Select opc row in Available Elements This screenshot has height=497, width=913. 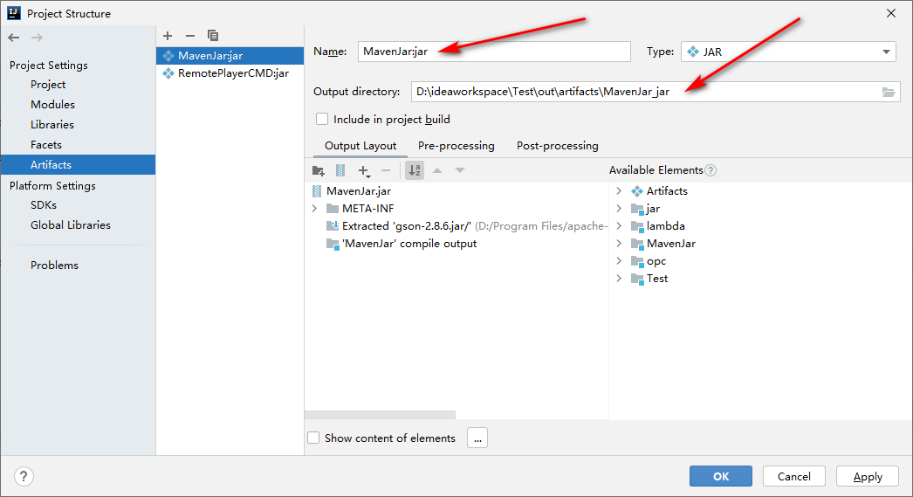point(649,261)
